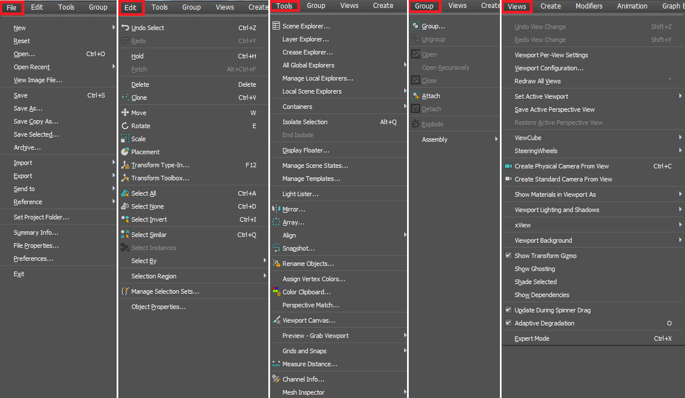
Task: Enable Shade Selected option
Action: tap(535, 282)
